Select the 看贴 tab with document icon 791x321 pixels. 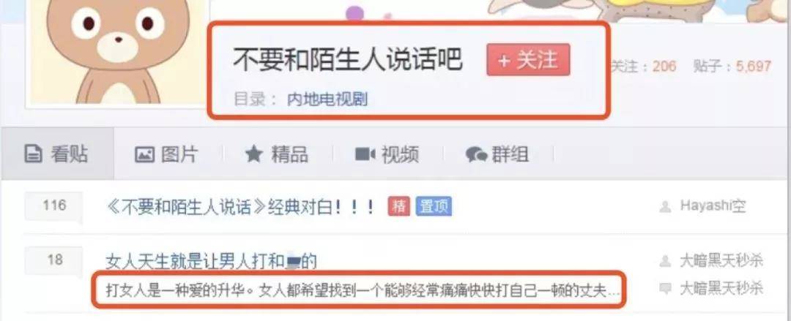57,154
